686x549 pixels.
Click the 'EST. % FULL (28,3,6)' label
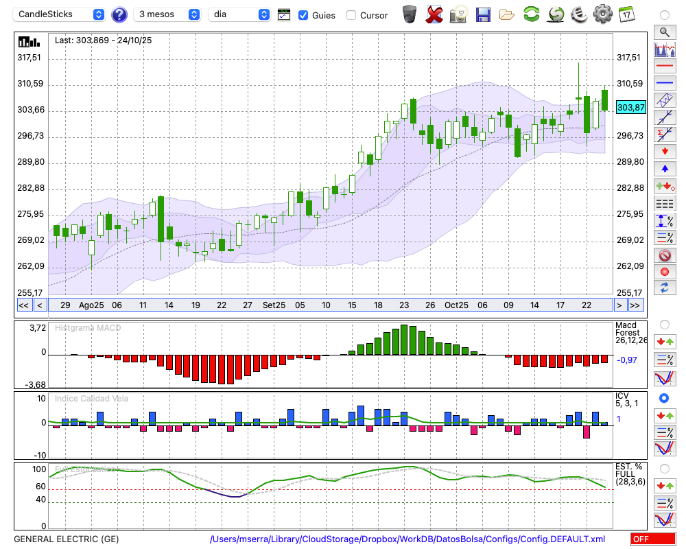pos(630,474)
